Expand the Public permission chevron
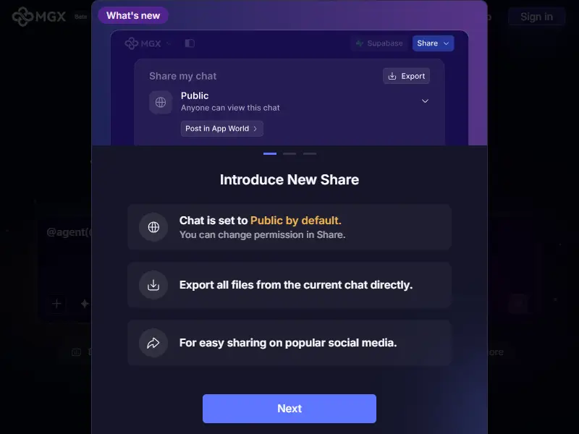The height and width of the screenshot is (434, 579). (425, 101)
